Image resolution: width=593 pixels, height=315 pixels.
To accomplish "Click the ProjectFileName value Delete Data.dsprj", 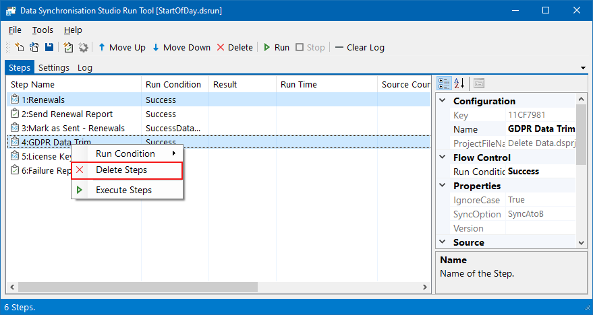I will pyautogui.click(x=541, y=143).
